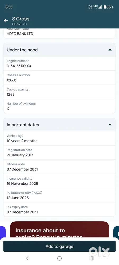Viewport: 119px width, 265px height.
Task: Open the recent apps navigation icon
Action: click(x=92, y=258)
